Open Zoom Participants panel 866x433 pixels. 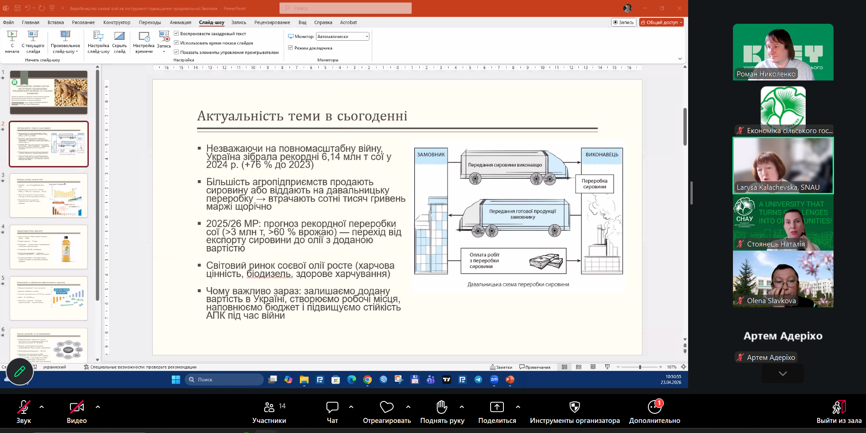click(269, 407)
